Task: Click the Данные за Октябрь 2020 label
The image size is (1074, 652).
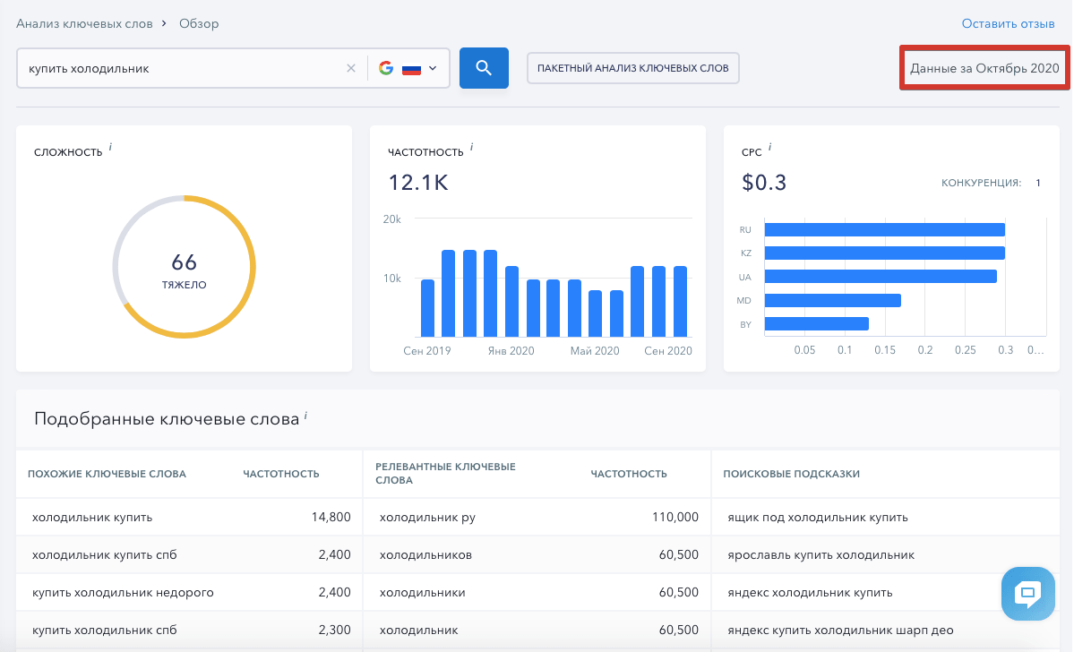Action: (x=984, y=68)
